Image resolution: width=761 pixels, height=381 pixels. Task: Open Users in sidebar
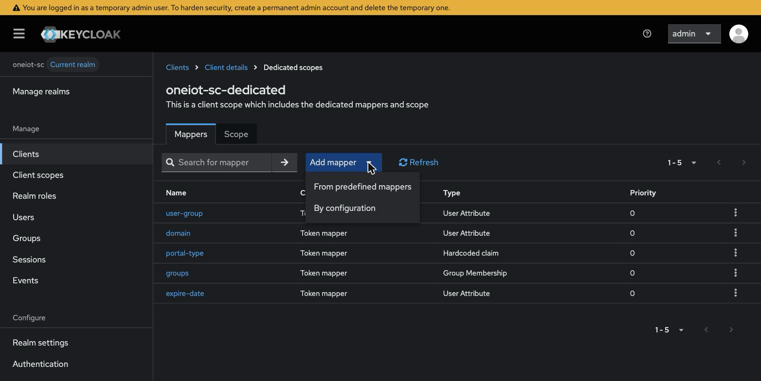pos(76,217)
